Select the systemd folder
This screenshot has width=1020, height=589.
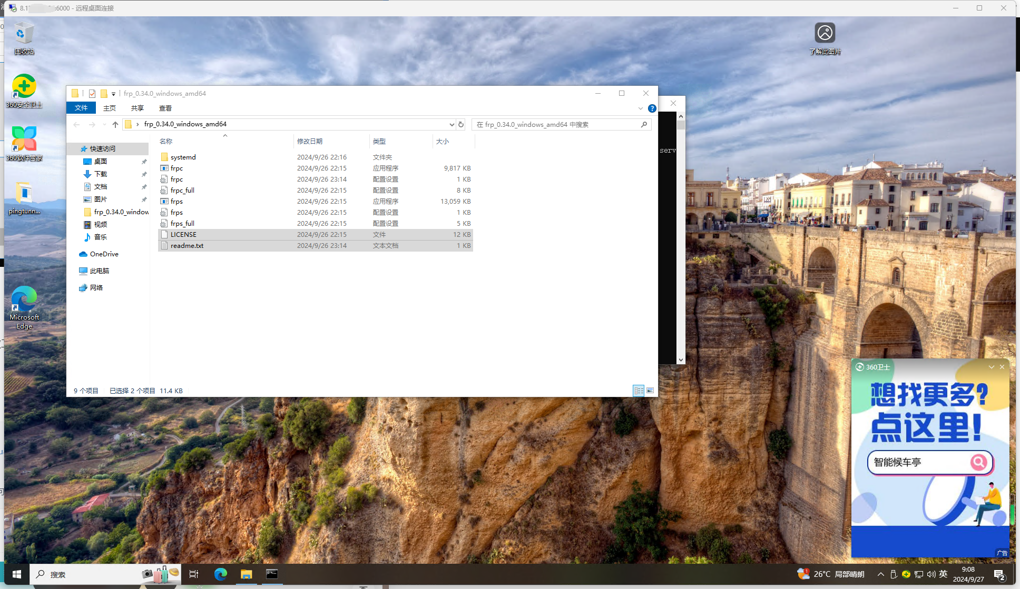click(x=315, y=157)
